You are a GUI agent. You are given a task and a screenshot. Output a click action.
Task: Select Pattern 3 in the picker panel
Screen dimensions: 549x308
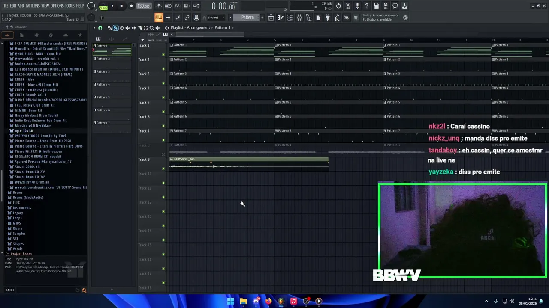[112, 76]
